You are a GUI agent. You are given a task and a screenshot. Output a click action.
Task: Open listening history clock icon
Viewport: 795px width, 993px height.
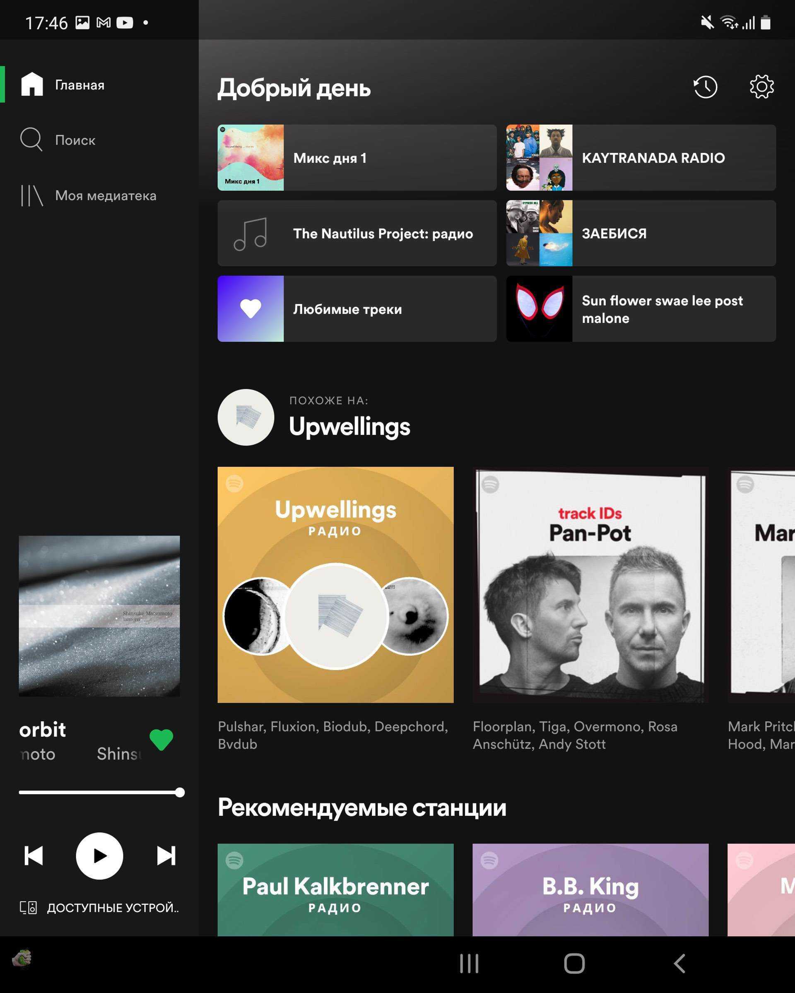tap(705, 87)
